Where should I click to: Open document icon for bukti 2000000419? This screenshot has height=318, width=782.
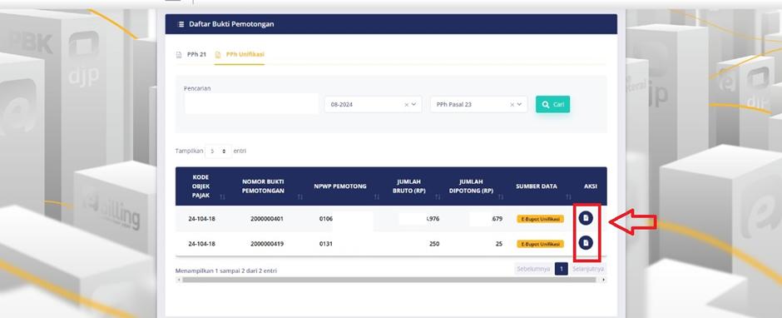pos(586,242)
